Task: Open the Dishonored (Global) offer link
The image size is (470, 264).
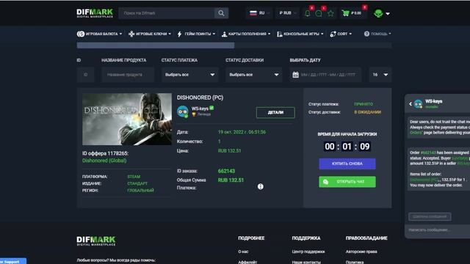Action: [104, 161]
